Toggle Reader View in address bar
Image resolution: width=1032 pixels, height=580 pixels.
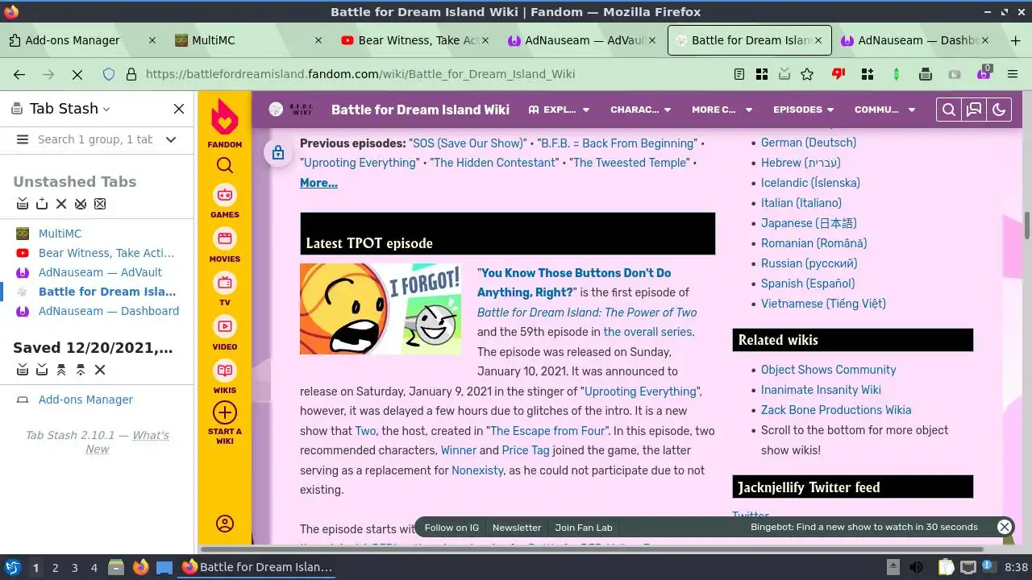[739, 74]
